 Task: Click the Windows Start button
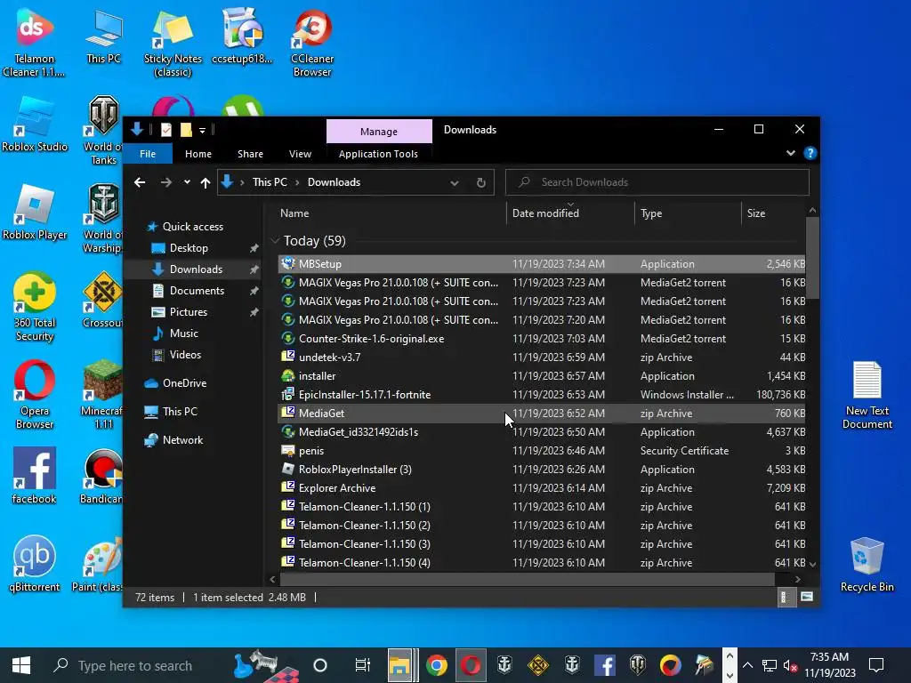21,665
